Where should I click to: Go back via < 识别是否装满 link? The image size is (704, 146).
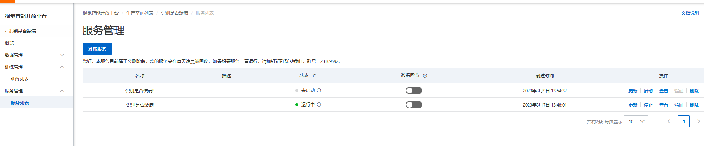21,31
